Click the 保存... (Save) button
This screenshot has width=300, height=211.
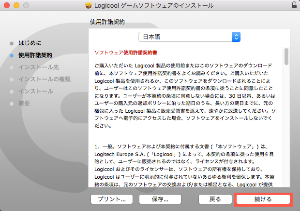[x=160, y=199]
